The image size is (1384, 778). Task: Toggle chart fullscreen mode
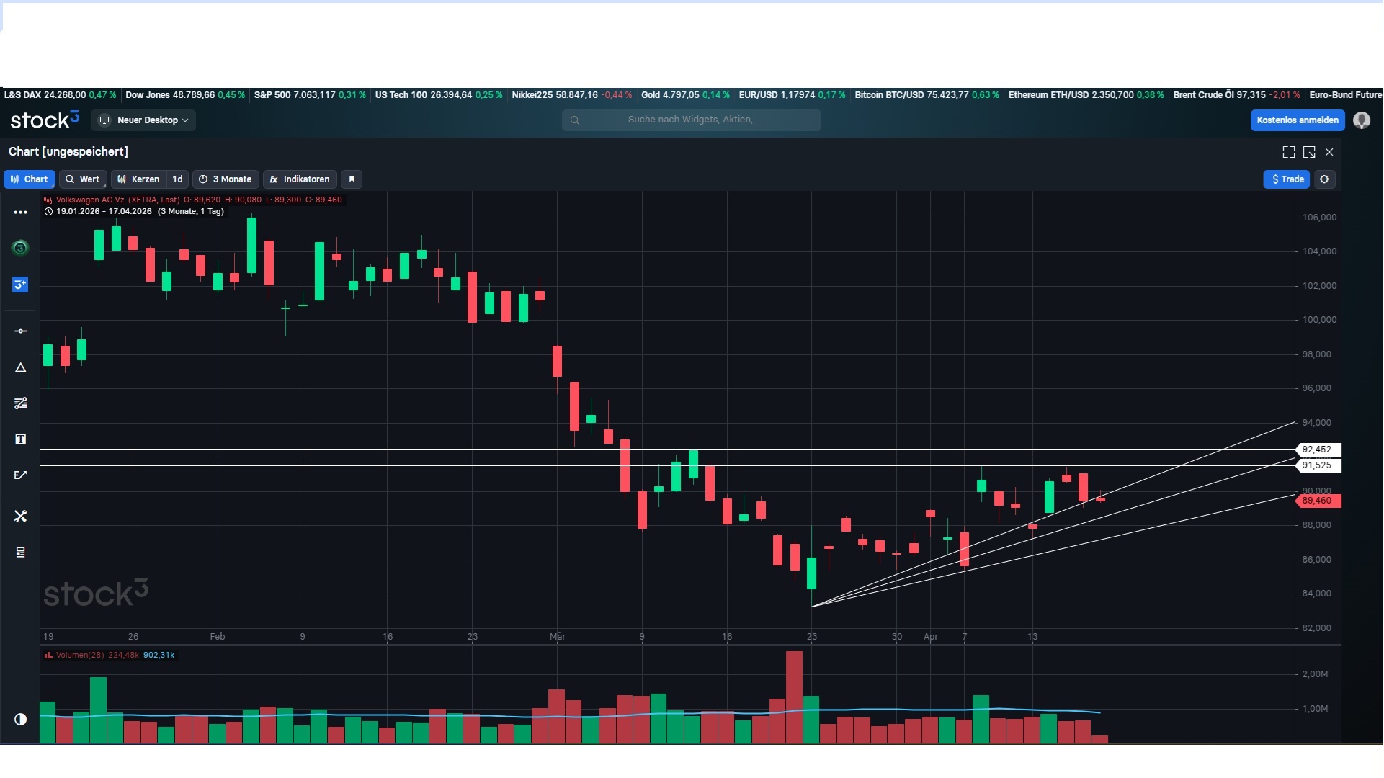click(1288, 152)
